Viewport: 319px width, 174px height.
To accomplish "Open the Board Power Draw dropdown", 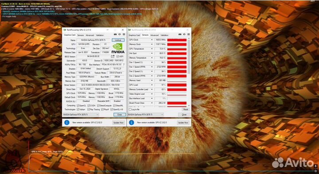I will (x=152, y=103).
